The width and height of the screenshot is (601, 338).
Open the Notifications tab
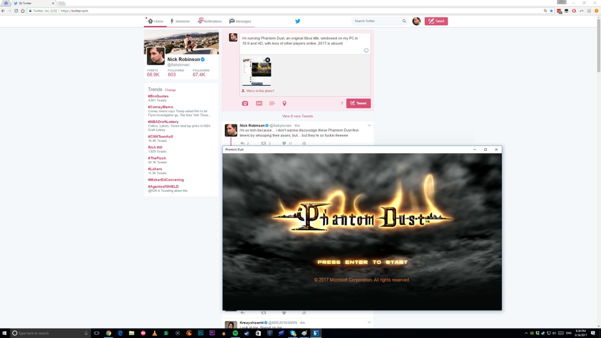click(210, 21)
